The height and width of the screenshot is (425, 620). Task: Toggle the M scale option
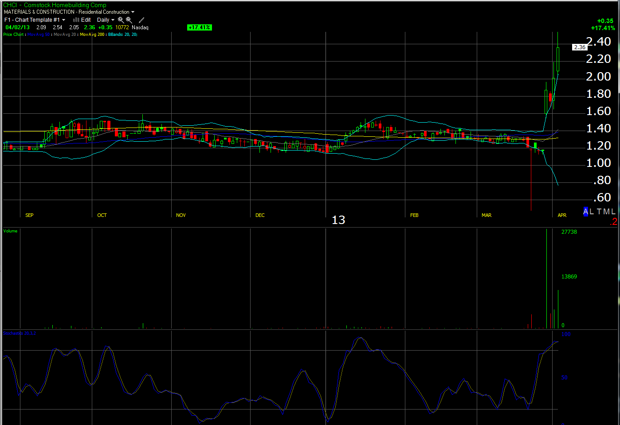tap(606, 212)
